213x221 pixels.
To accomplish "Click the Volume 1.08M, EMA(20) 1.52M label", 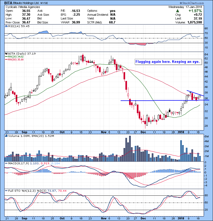I will pyautogui.click(x=31, y=136).
